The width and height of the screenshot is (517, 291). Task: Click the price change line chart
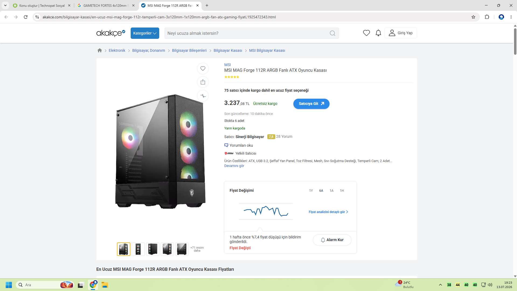point(266,211)
